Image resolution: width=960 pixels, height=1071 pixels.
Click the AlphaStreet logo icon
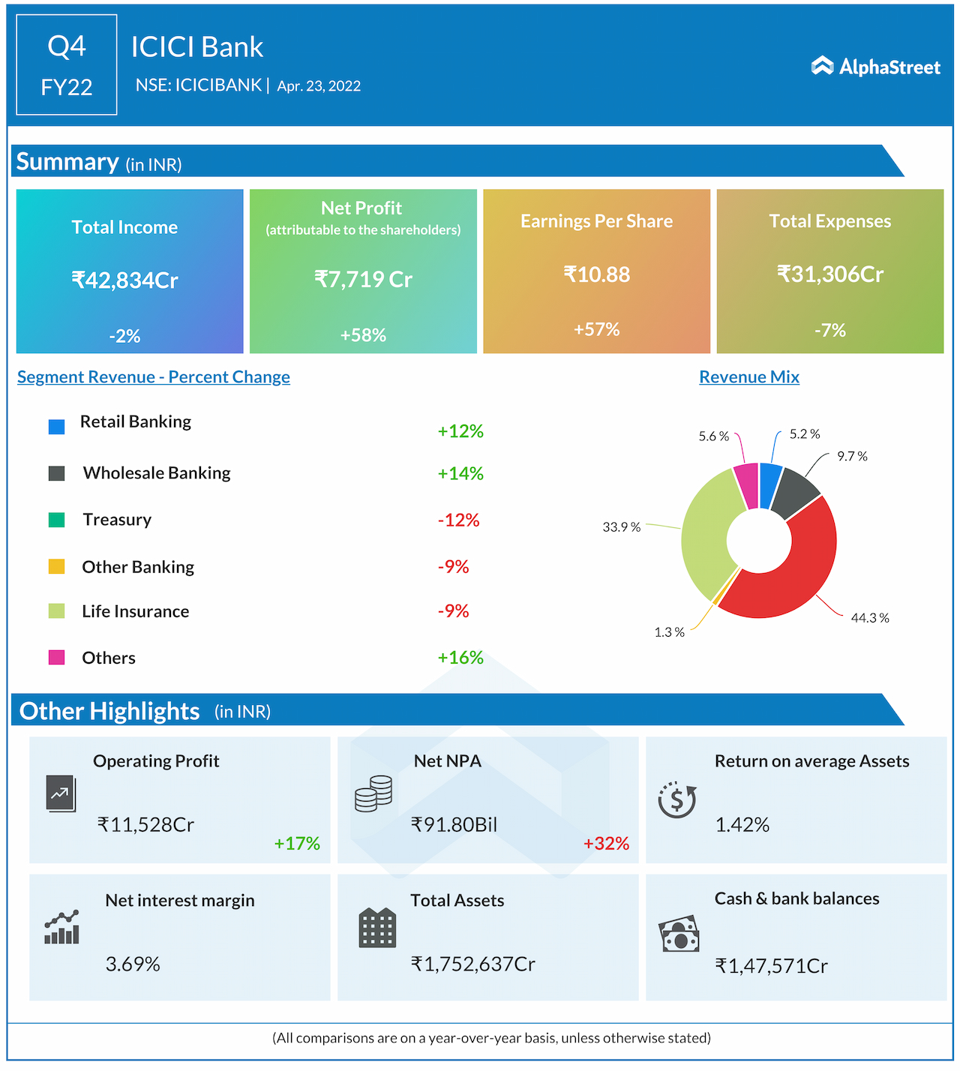click(822, 66)
